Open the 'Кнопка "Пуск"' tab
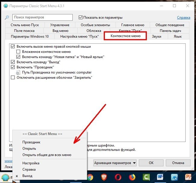 (x=130, y=30)
